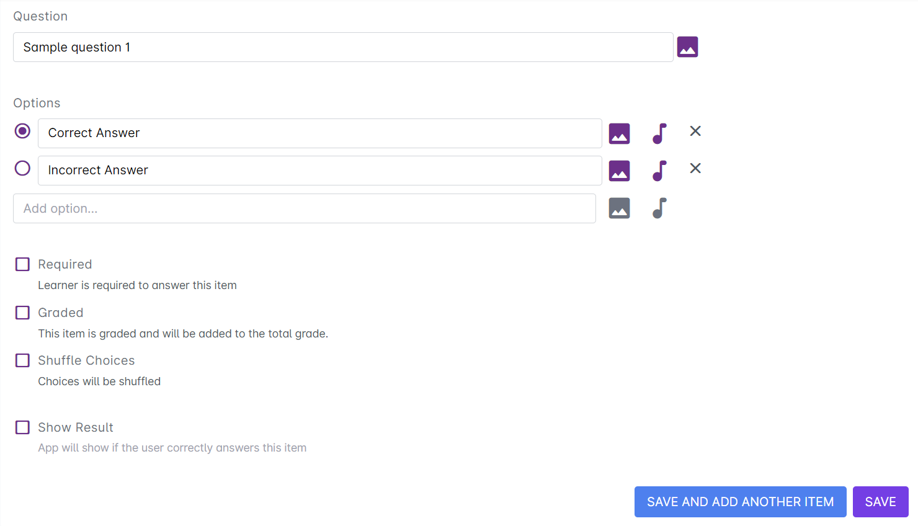
Task: Edit the Incorrect Answer text box
Action: (319, 171)
